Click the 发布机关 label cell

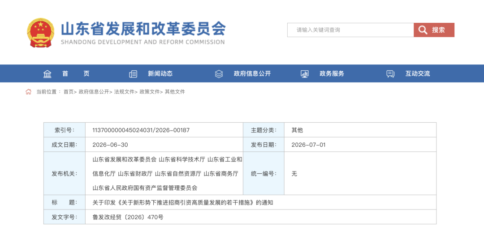tap(65, 173)
